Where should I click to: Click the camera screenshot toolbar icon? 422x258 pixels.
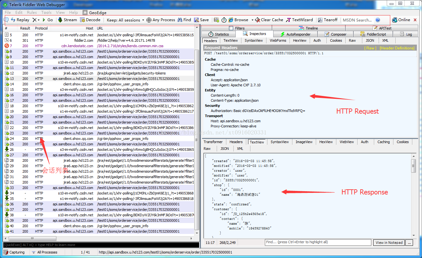[216, 20]
